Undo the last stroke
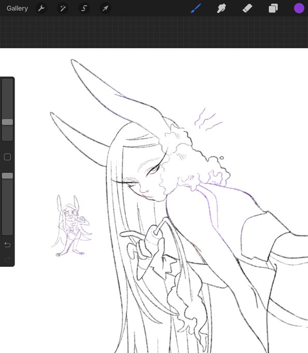The image size is (308, 353). (x=7, y=245)
